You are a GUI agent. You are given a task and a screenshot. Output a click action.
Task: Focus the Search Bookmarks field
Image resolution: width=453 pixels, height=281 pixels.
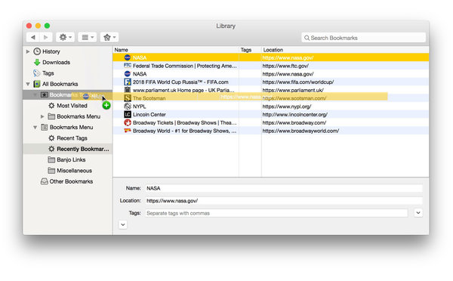363,38
